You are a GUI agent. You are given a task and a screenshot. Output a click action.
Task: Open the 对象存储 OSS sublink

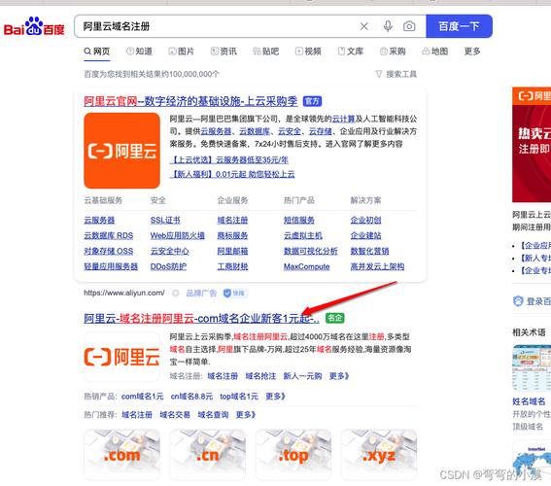(109, 251)
